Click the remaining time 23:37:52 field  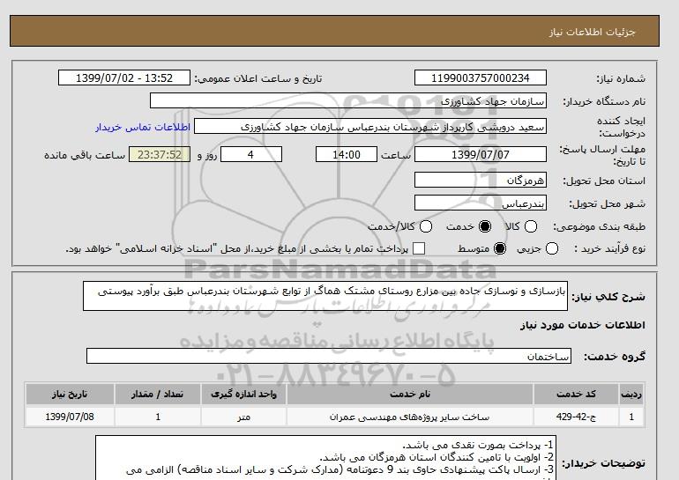click(x=160, y=154)
